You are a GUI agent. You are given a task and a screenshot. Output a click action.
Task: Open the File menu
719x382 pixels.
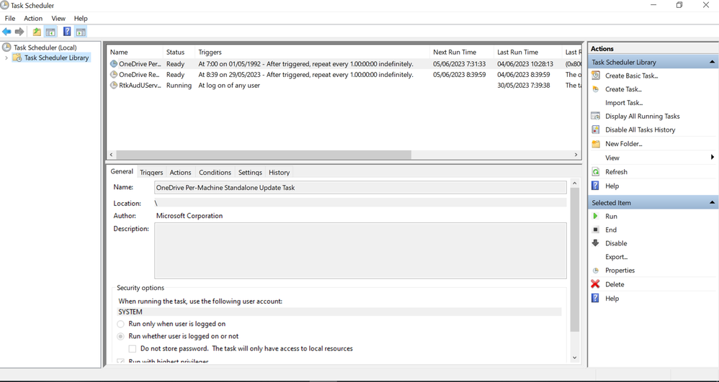pyautogui.click(x=10, y=18)
